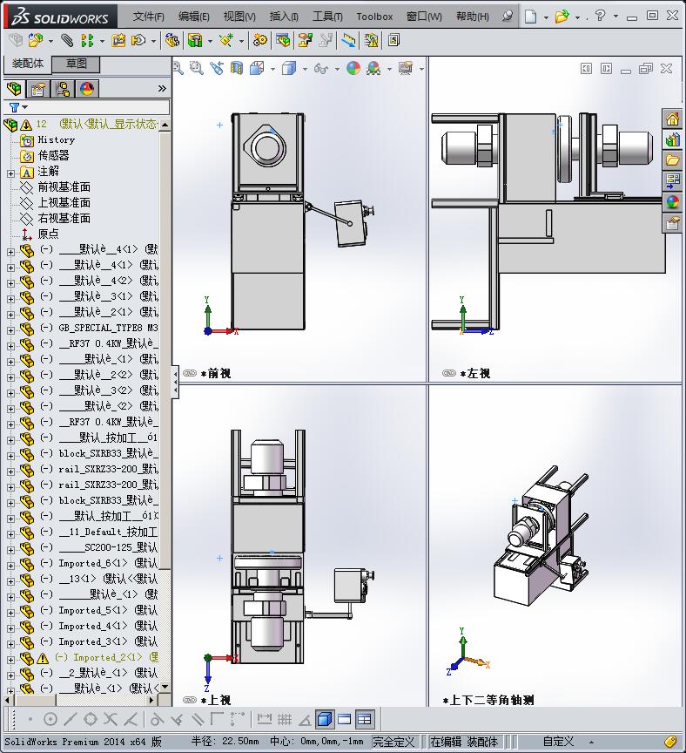The width and height of the screenshot is (686, 753).
Task: Click the Mate paperclip icon
Action: [x=67, y=40]
